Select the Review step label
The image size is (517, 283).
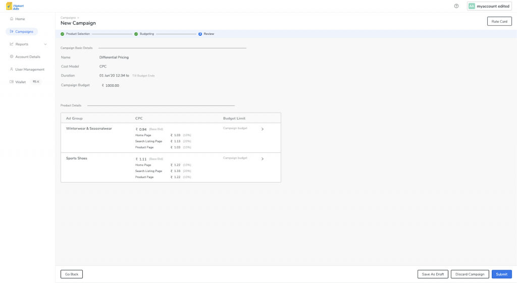click(x=209, y=34)
